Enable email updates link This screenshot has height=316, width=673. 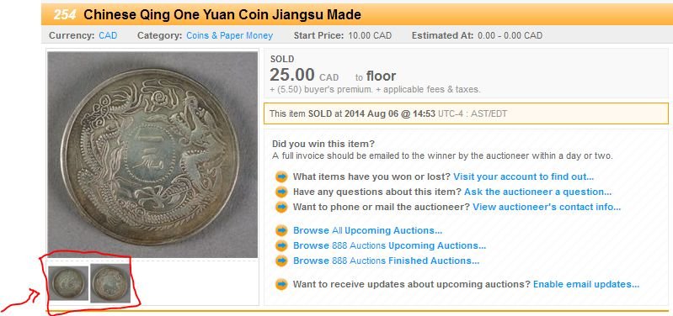point(586,284)
